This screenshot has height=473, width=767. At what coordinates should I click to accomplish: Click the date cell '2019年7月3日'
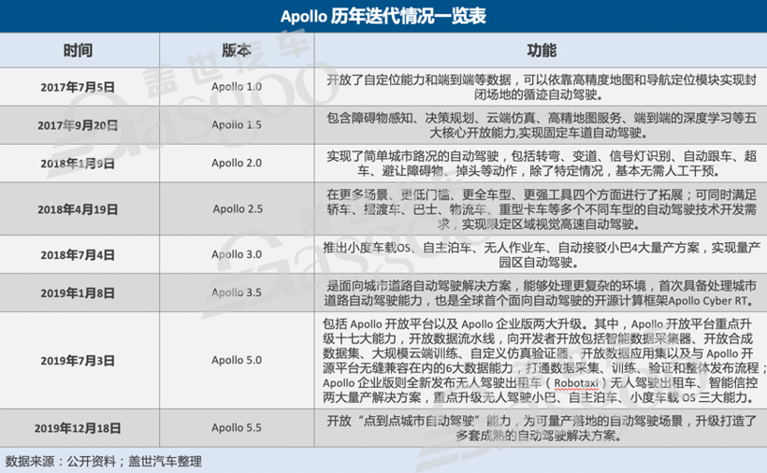[x=78, y=361]
